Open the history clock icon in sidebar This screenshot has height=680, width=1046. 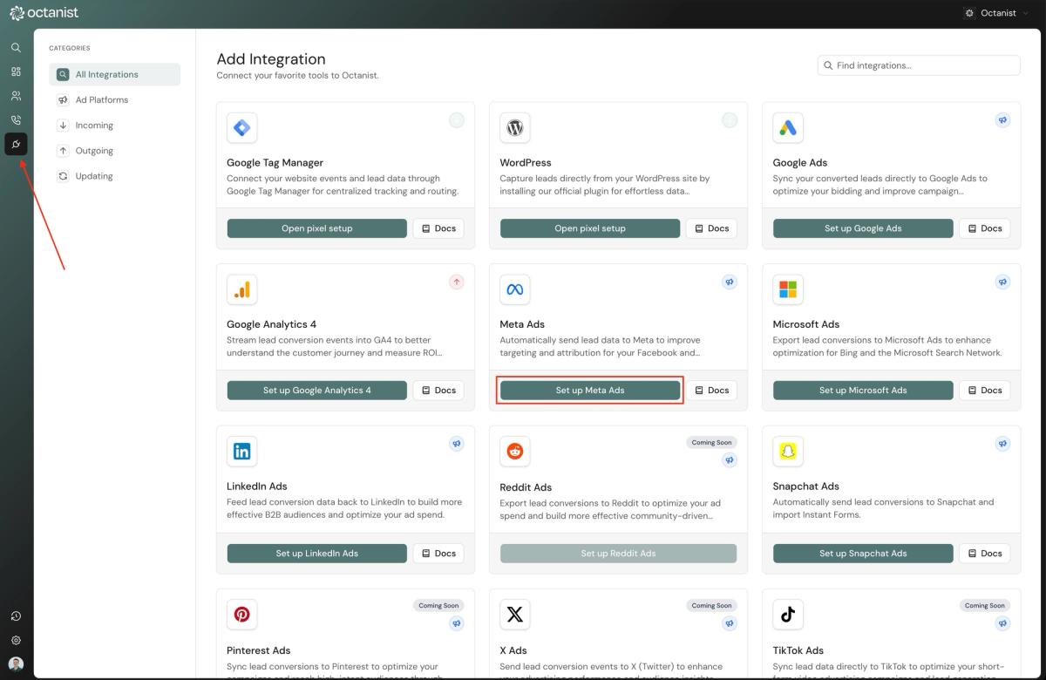[16, 616]
